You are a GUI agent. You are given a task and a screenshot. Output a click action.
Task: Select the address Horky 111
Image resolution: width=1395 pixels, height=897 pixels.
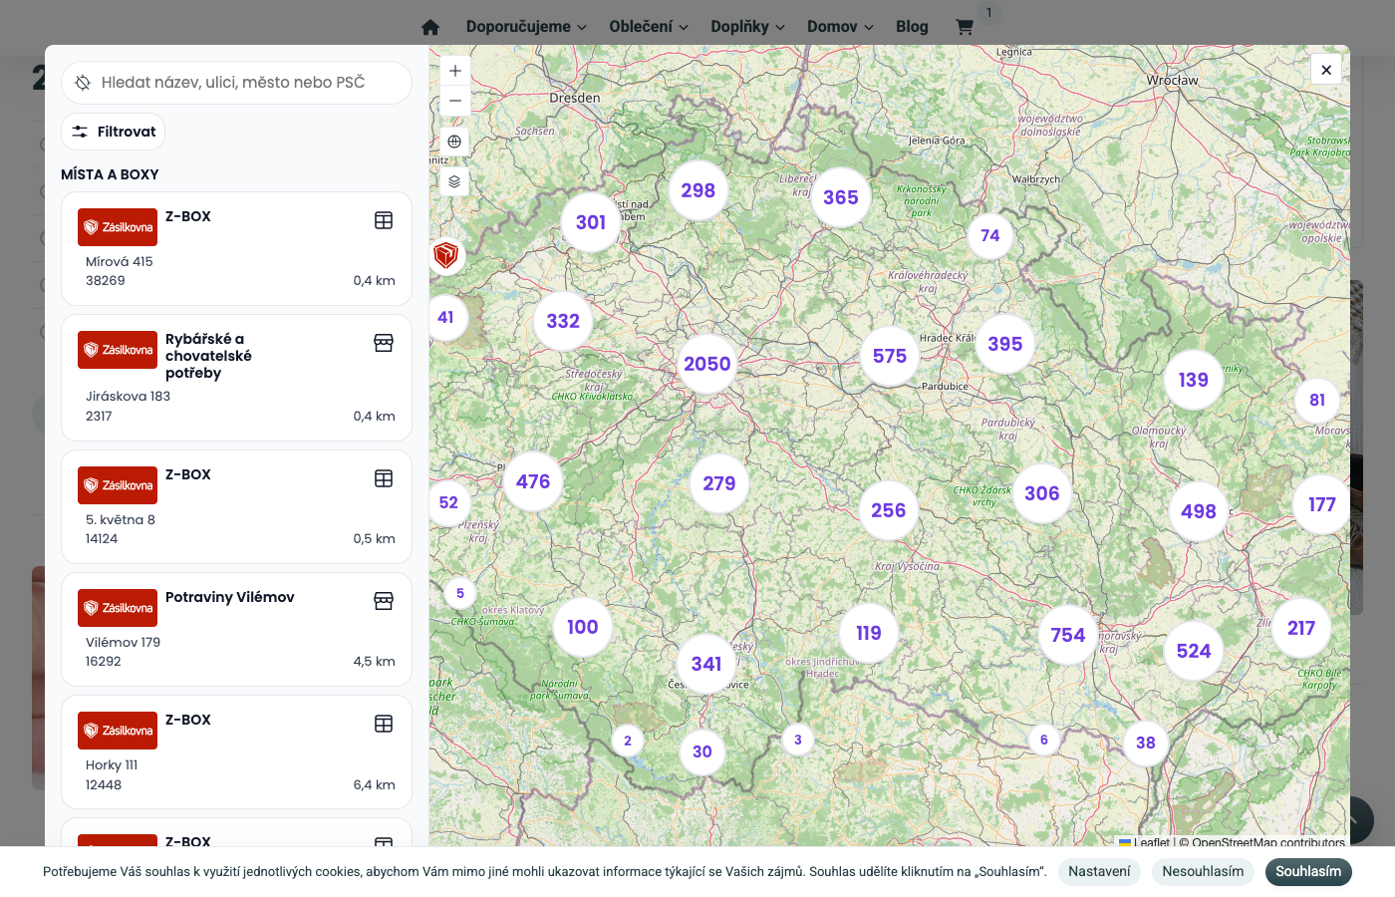(x=112, y=765)
